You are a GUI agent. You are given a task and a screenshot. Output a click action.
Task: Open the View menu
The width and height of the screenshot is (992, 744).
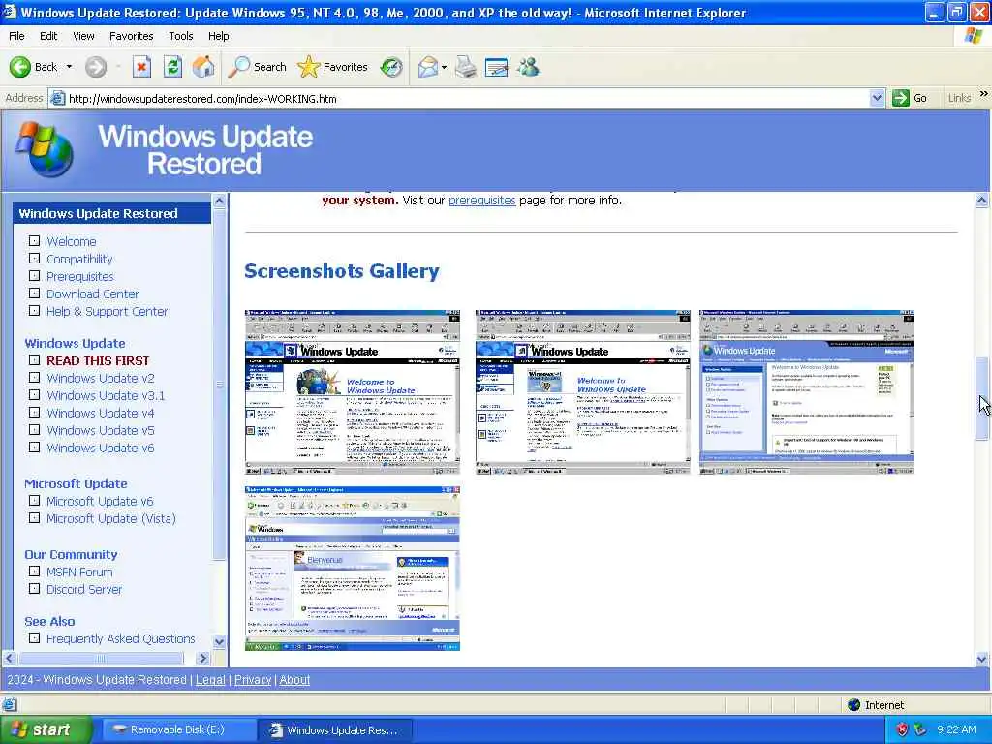tap(83, 36)
